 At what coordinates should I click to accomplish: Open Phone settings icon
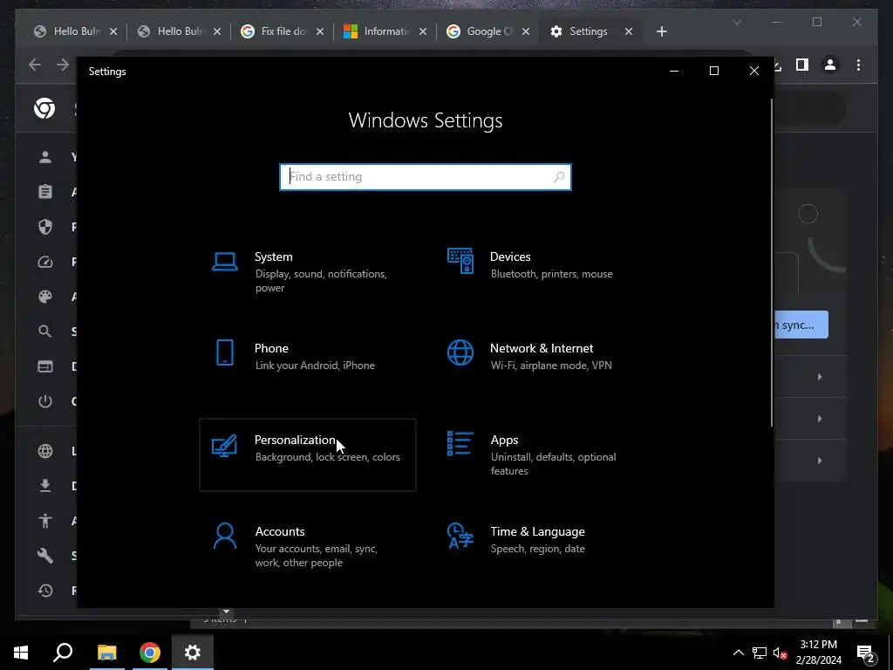224,352
